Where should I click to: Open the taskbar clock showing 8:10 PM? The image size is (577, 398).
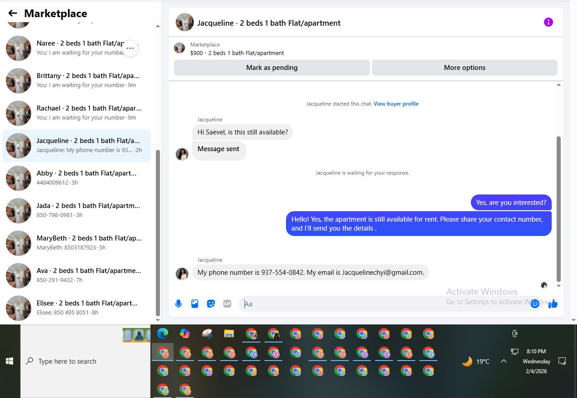536,361
